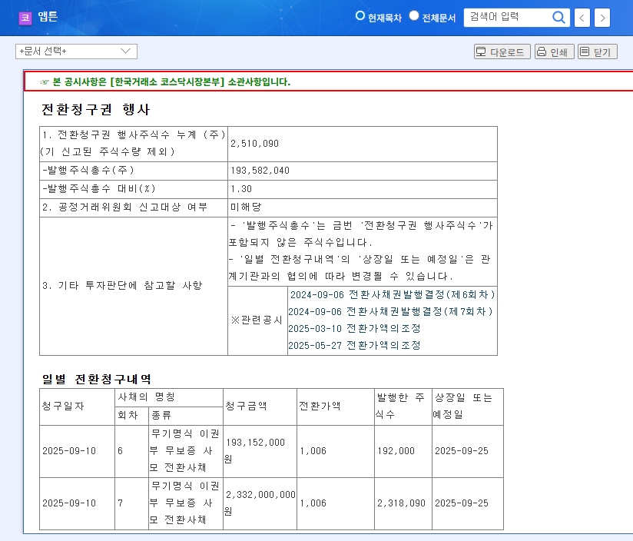Click the ※관련공시 label cell
The image size is (633, 541).
click(257, 320)
